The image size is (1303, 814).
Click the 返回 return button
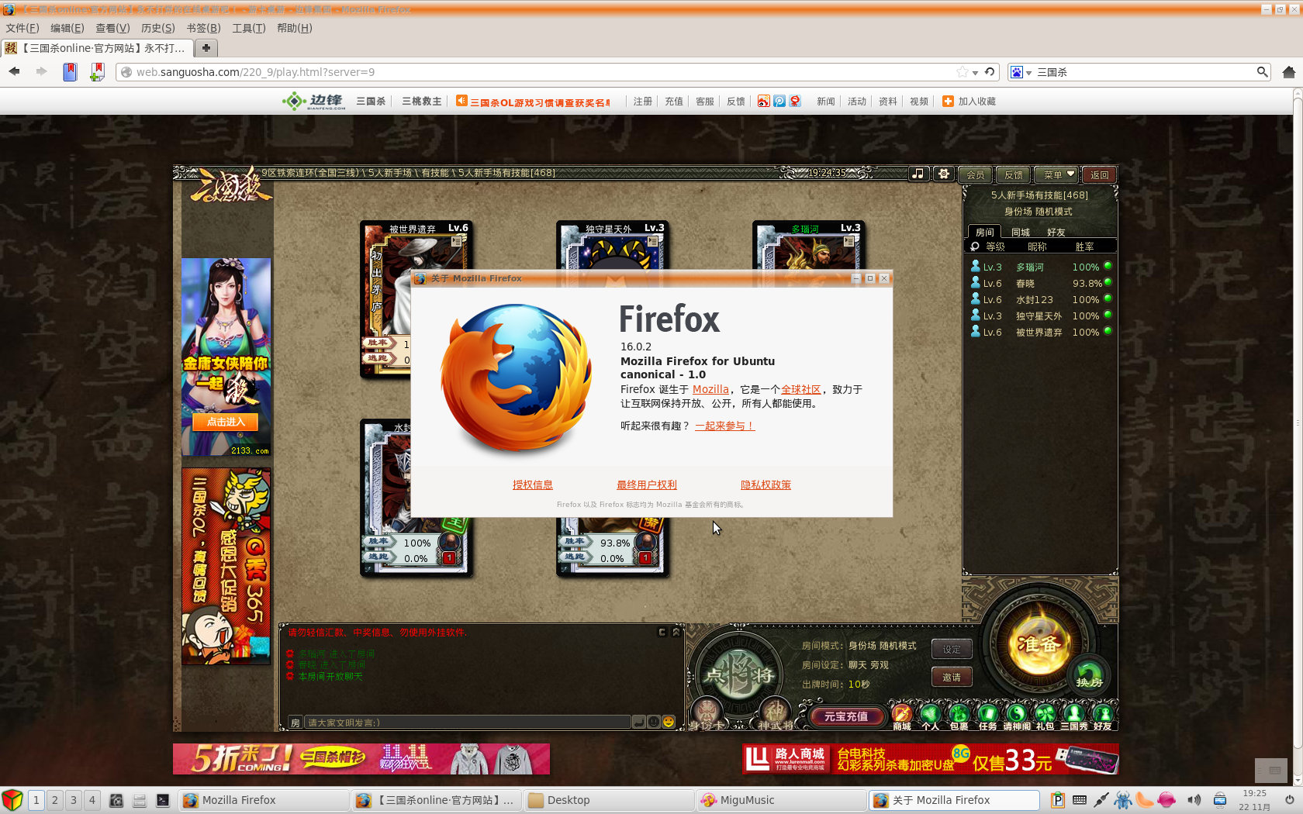(1100, 174)
